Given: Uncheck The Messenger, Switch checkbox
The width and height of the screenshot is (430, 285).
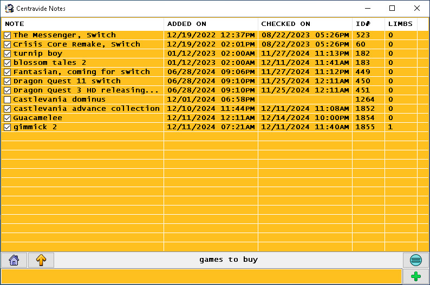Looking at the screenshot, I should (8, 35).
